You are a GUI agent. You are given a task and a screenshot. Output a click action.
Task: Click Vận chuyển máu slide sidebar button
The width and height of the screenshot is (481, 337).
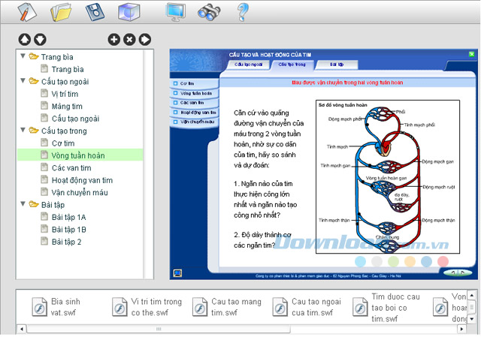click(x=193, y=121)
